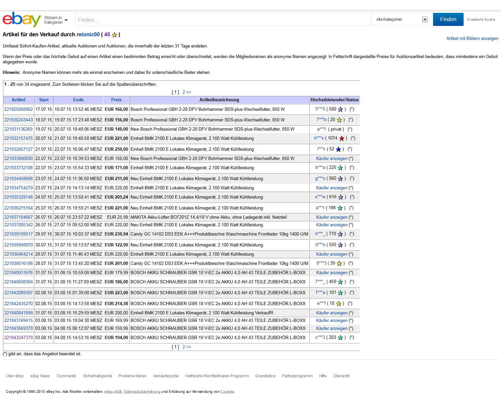Open Grundsätze footer link

(x=265, y=376)
